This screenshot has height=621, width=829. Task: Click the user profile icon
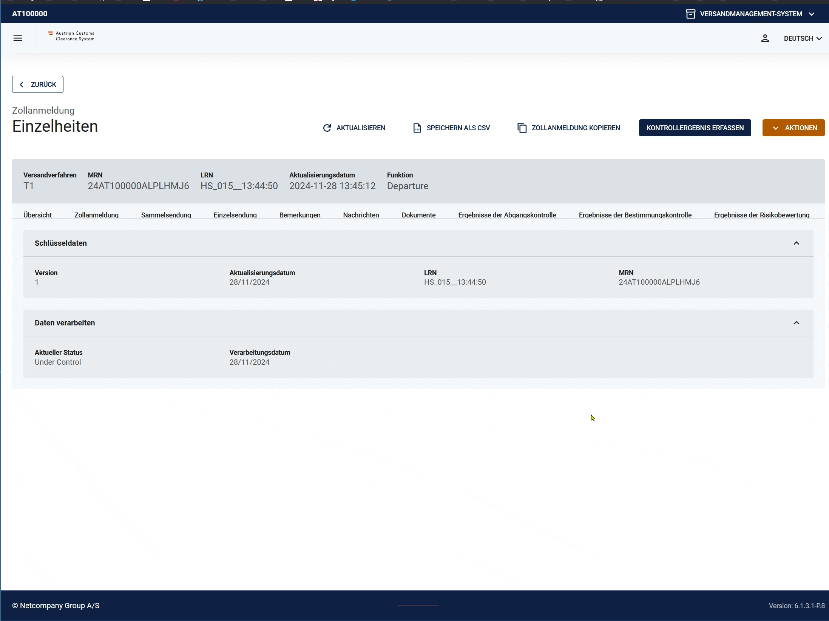coord(765,38)
